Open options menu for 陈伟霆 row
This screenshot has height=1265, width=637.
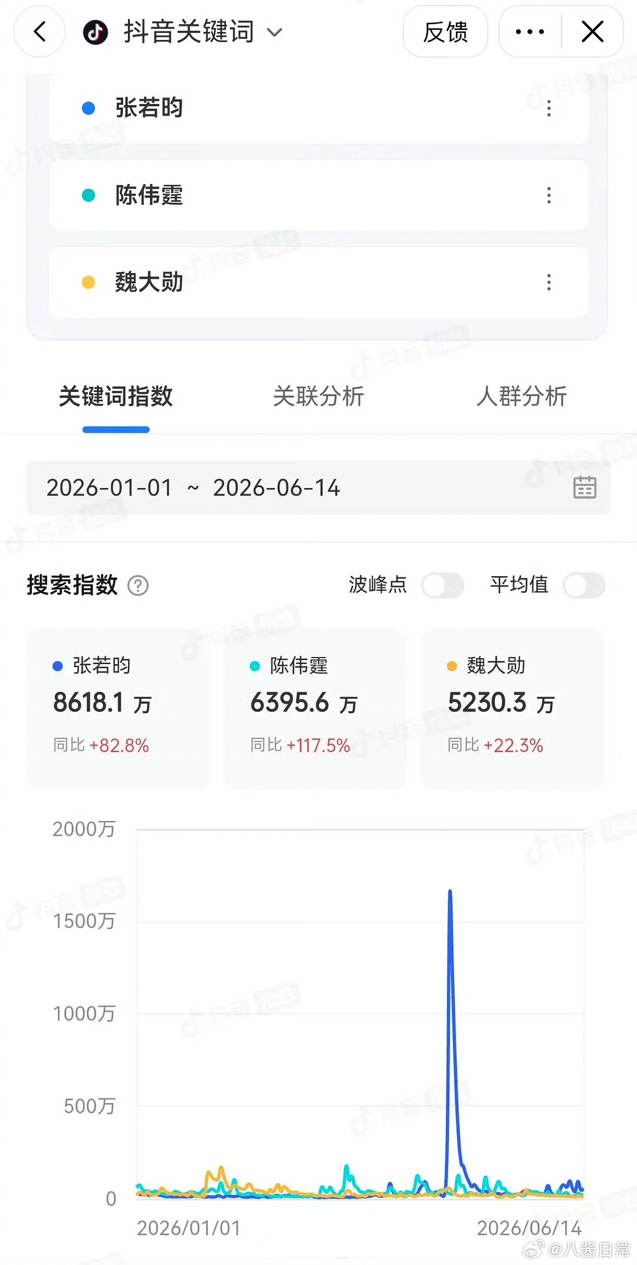549,195
